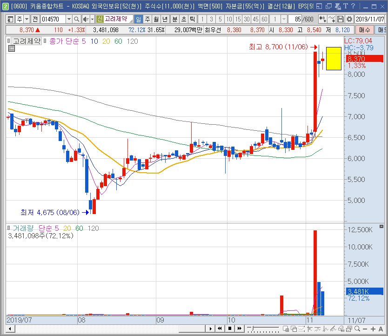Click the speaker sound icon
The height and width of the screenshot is (336, 388).
(x=86, y=19)
